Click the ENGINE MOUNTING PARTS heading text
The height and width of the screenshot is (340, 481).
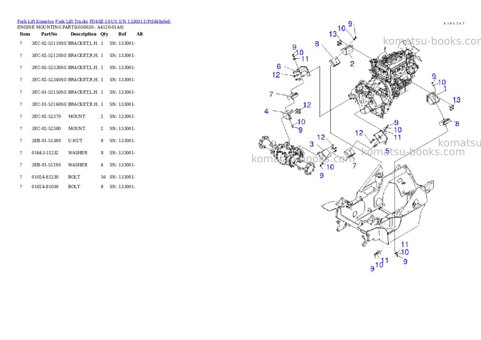coord(70,27)
